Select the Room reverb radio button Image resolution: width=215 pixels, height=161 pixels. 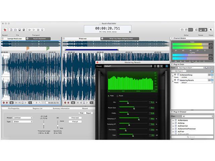tap(117, 96)
